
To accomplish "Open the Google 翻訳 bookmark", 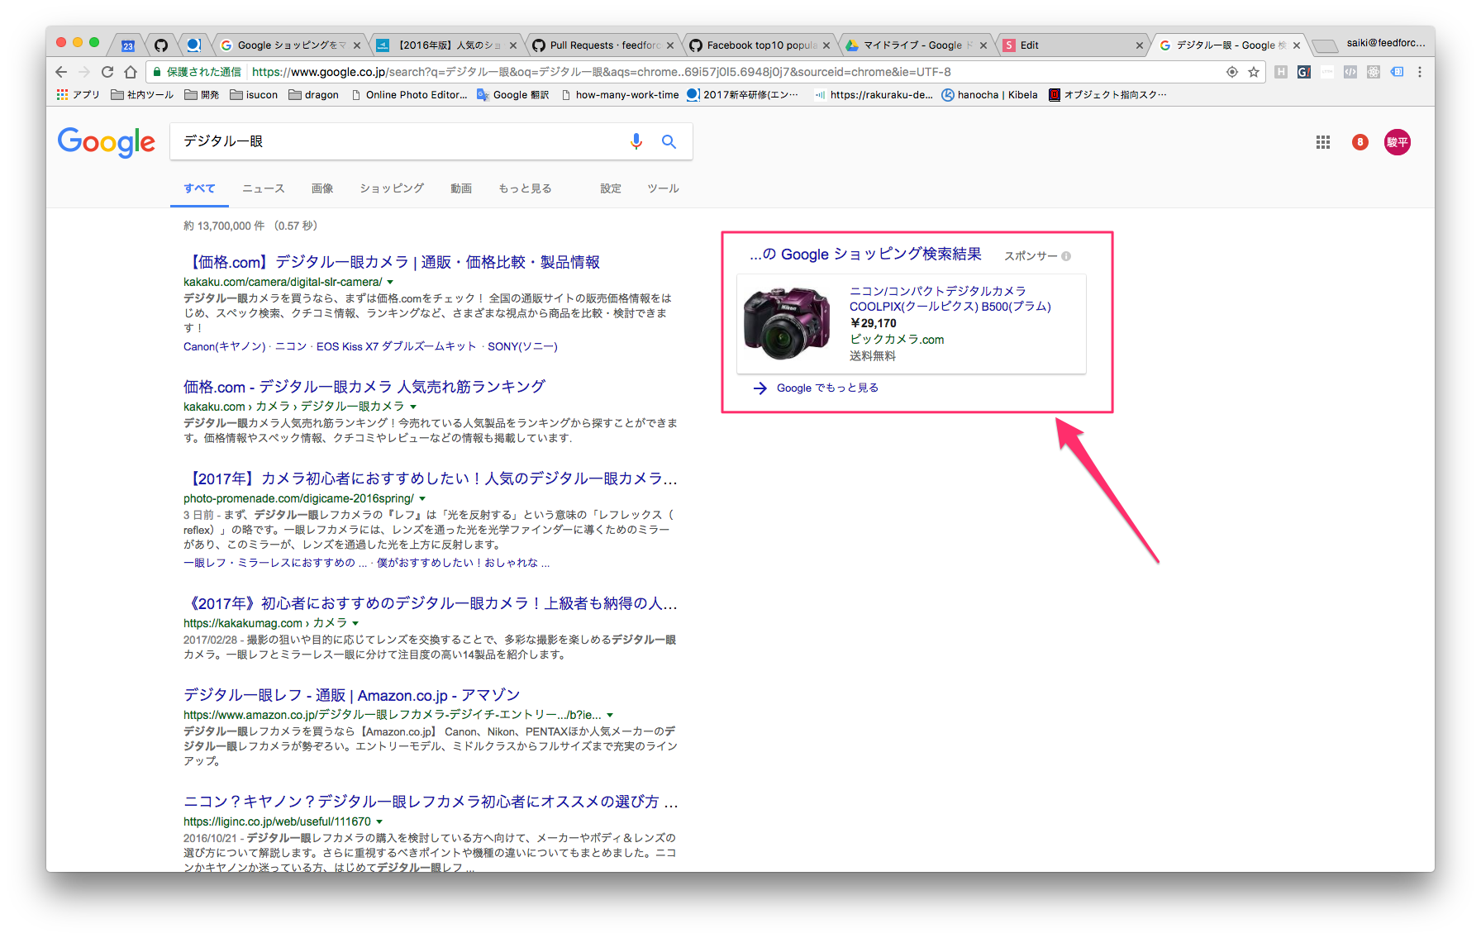I will [x=512, y=95].
